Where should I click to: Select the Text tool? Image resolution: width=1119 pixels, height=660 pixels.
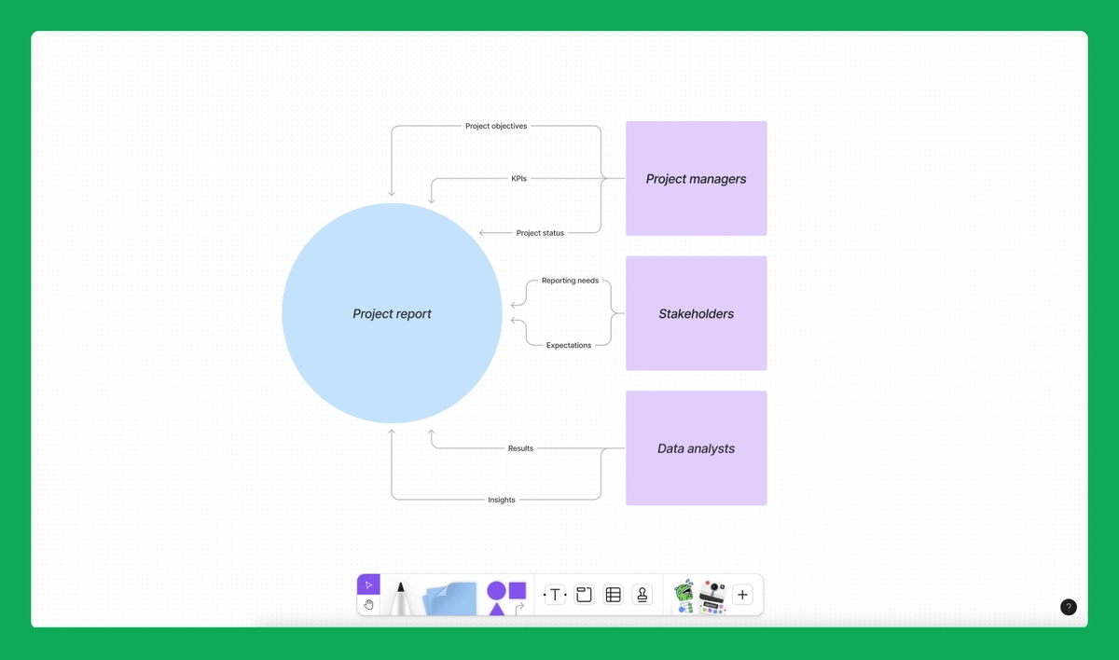[555, 594]
